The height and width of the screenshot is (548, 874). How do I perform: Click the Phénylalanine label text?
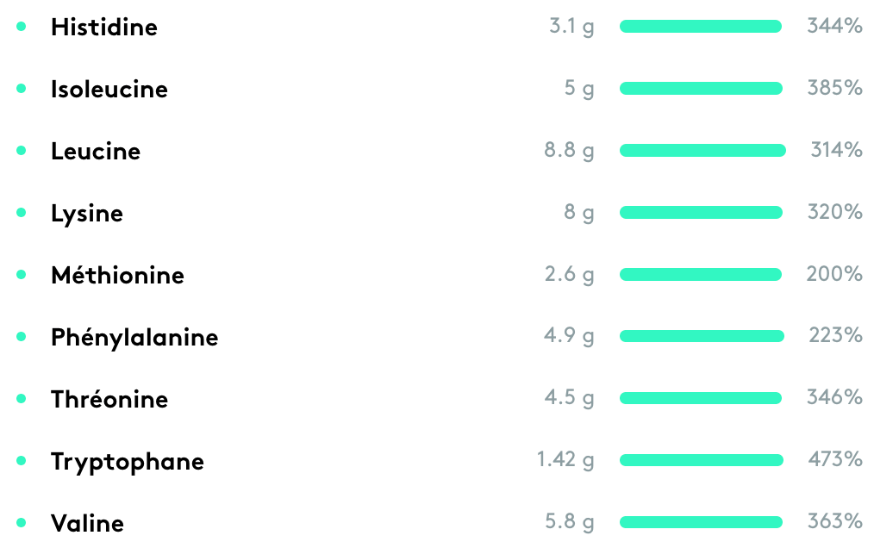pyautogui.click(x=134, y=338)
